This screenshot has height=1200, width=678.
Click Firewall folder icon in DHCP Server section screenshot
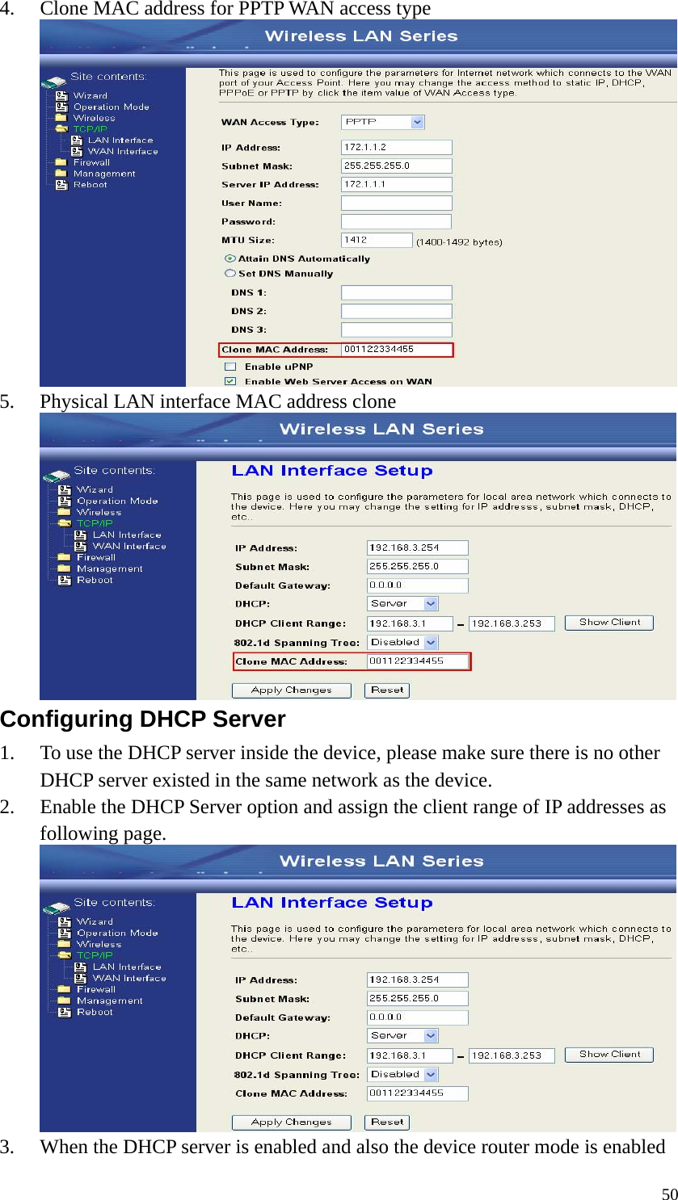tap(65, 989)
